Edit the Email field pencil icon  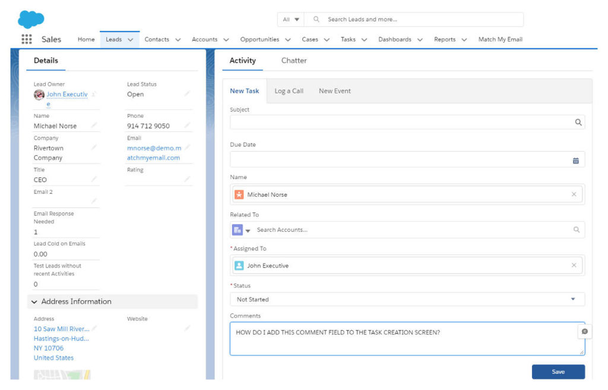pos(187,147)
